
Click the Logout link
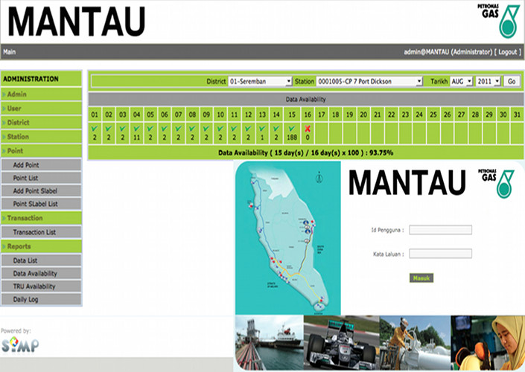[x=508, y=52]
